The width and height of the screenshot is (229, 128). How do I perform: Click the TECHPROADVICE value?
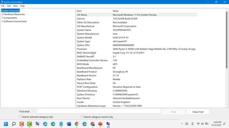point(122,30)
